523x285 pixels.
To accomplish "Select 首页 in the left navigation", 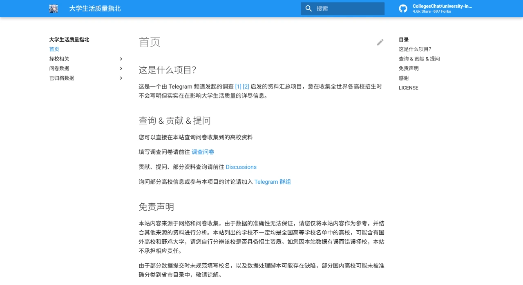I will pyautogui.click(x=54, y=49).
